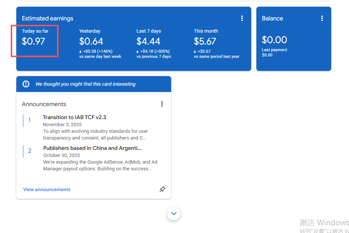Open the Publishers based in China announcement
Image resolution: width=349 pixels, height=233 pixels.
[x=92, y=148]
